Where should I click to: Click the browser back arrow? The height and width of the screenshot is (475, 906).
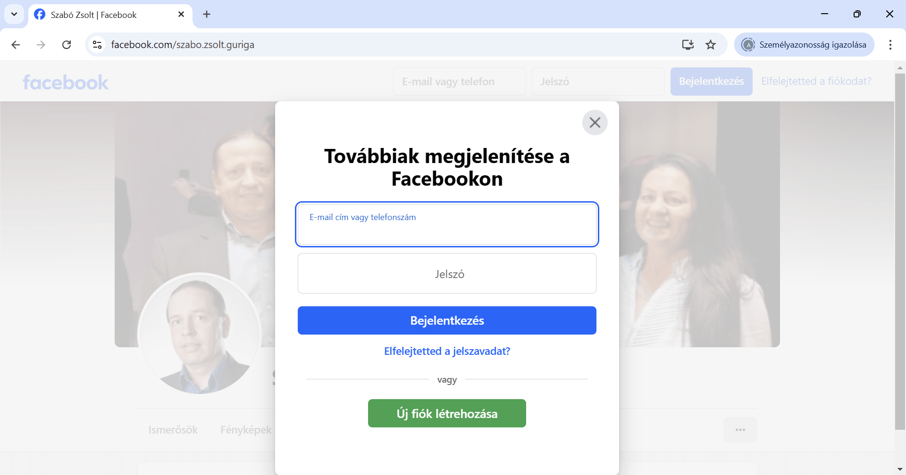pyautogui.click(x=16, y=45)
